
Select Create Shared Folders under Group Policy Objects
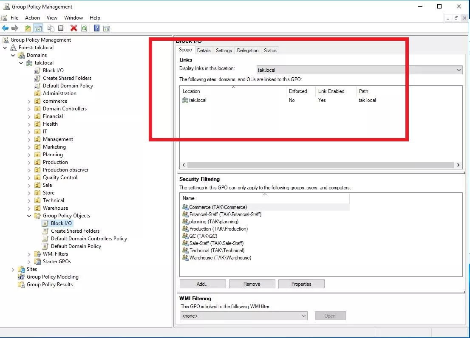click(75, 231)
